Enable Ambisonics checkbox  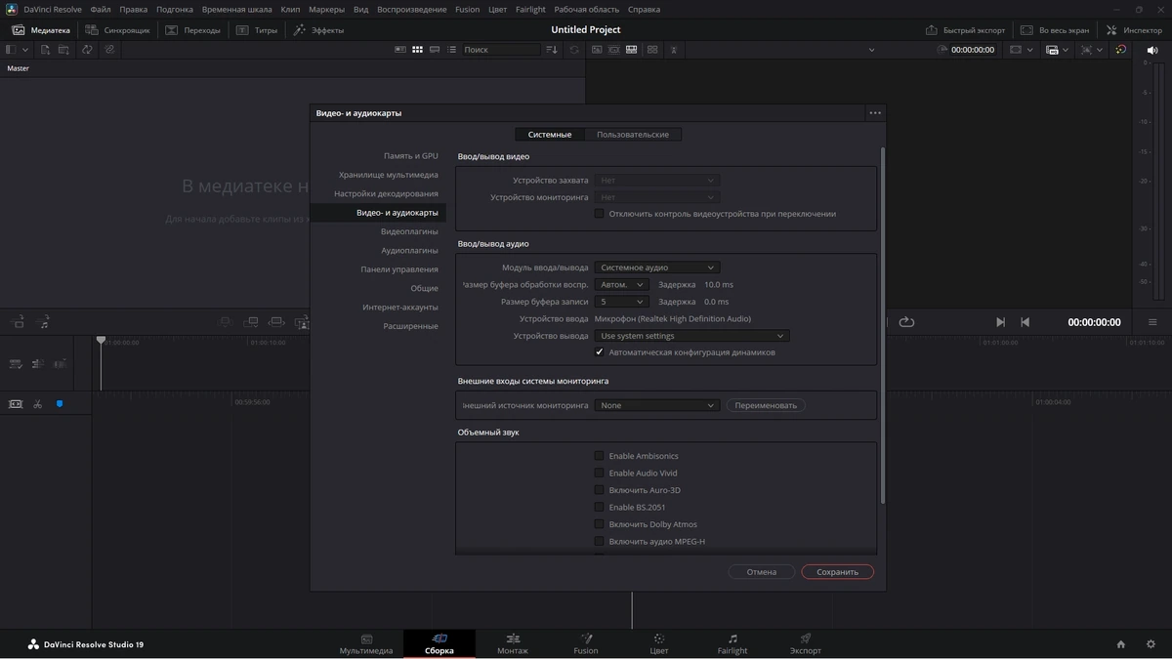coord(600,456)
